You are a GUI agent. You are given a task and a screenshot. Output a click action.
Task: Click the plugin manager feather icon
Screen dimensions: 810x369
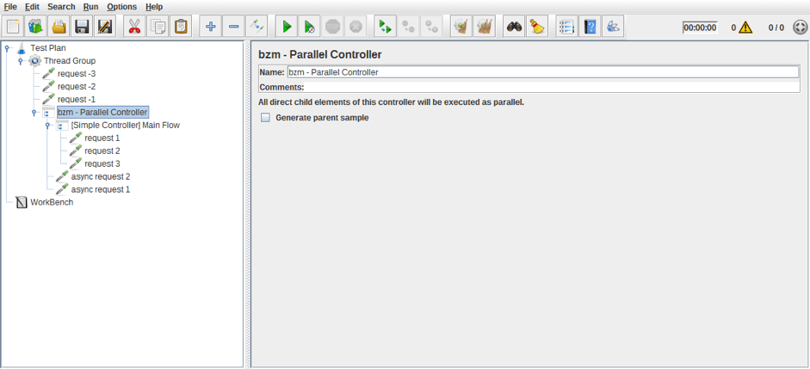point(613,27)
